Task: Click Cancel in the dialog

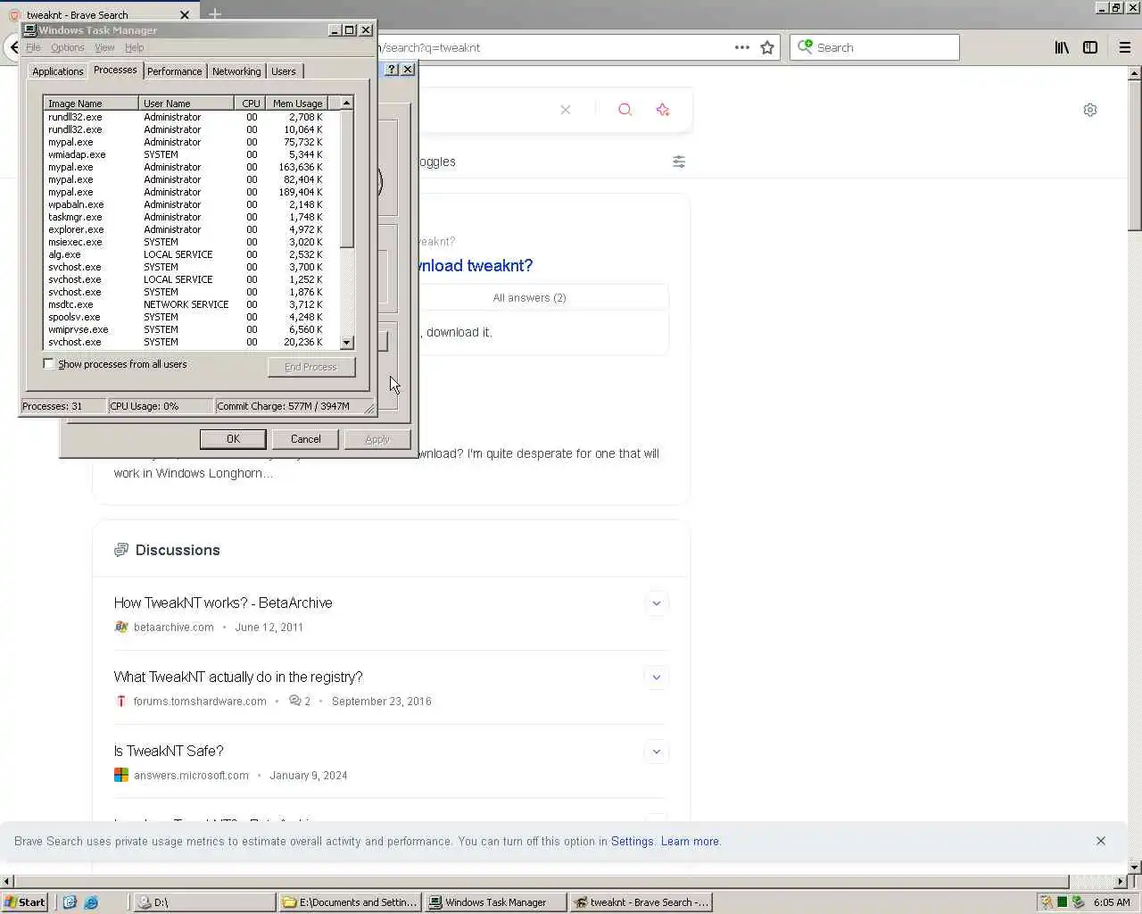Action: [305, 439]
